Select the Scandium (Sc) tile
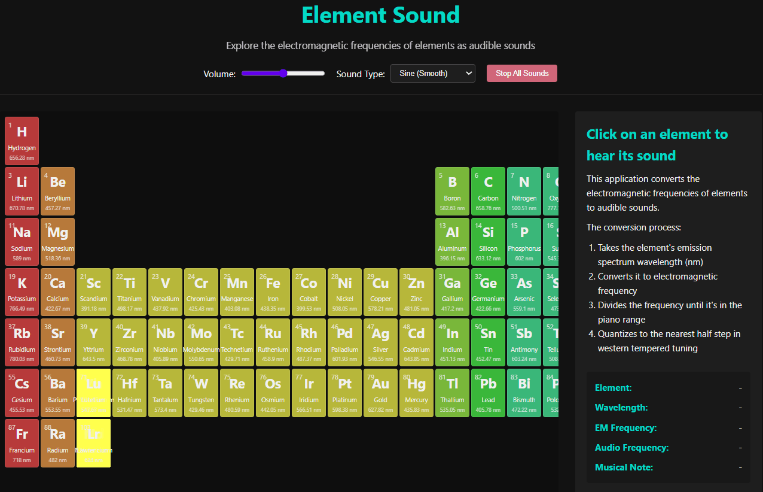 pos(93,292)
